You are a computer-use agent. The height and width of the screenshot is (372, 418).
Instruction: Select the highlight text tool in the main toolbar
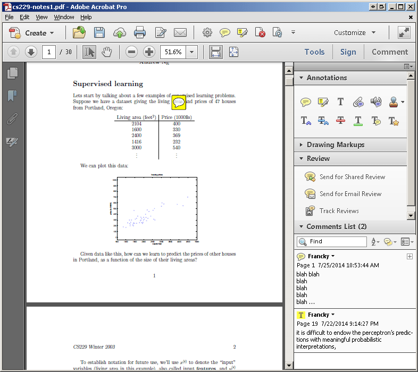[x=242, y=33]
